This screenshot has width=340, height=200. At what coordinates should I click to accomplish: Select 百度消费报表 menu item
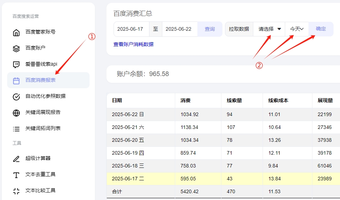click(48, 80)
